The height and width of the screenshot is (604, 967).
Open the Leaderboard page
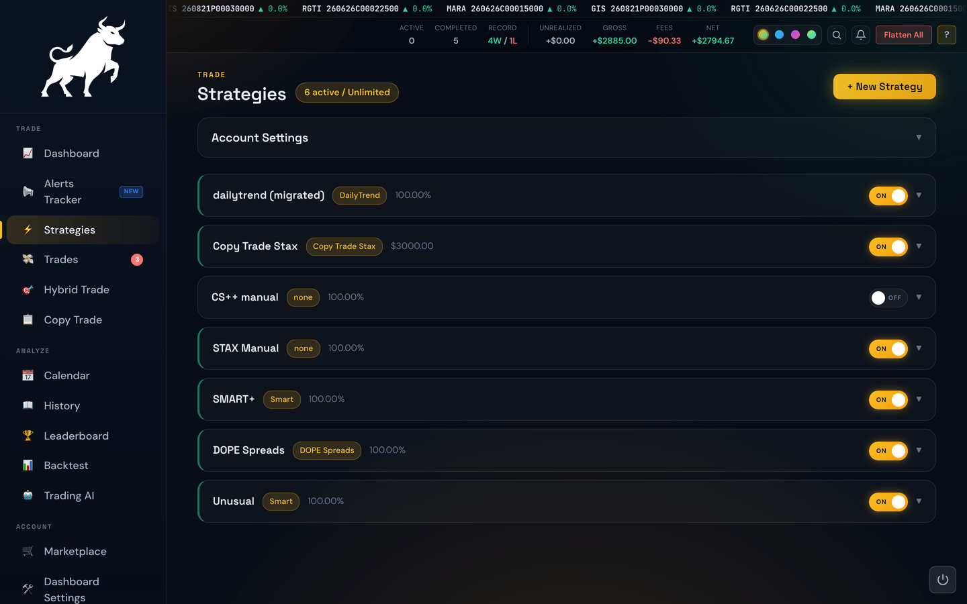pyautogui.click(x=83, y=436)
